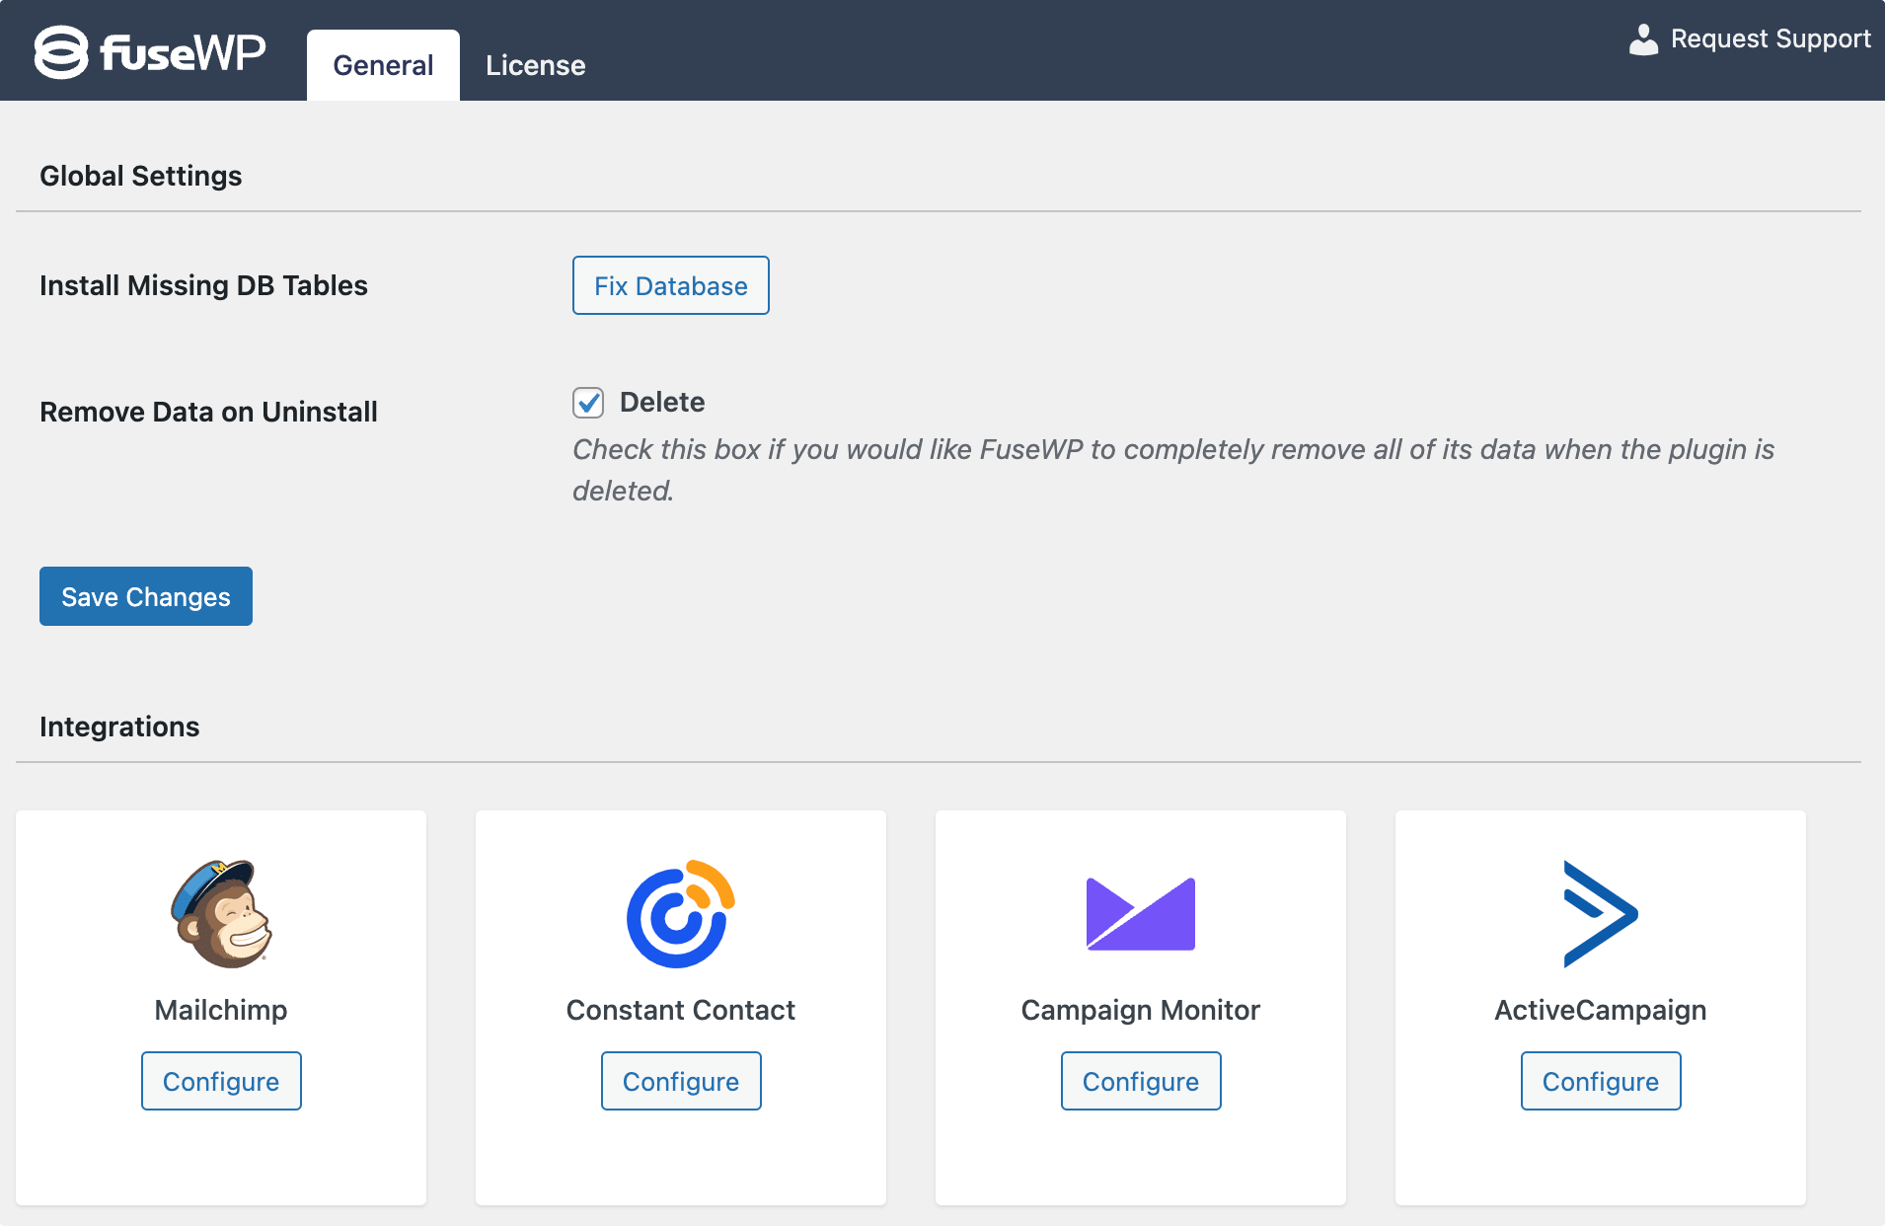Click the Constant Contact logo
1885x1226 pixels.
(x=681, y=913)
